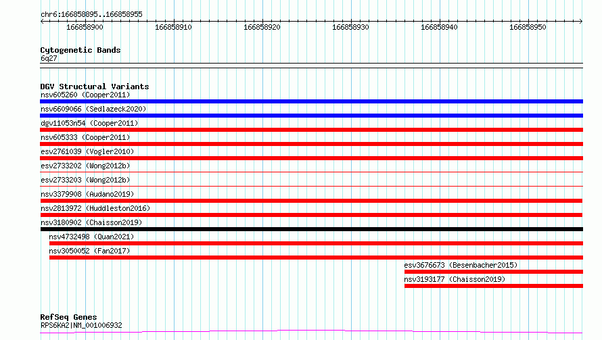The width and height of the screenshot is (602, 340).
Task: Click ruler coordinate 166858900
Action: tap(85, 27)
